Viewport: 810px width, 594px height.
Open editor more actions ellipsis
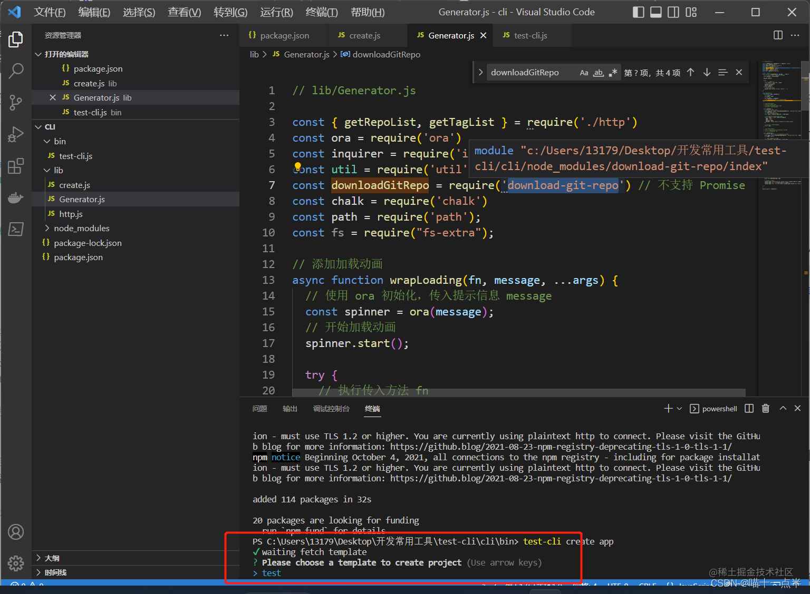[x=795, y=35]
